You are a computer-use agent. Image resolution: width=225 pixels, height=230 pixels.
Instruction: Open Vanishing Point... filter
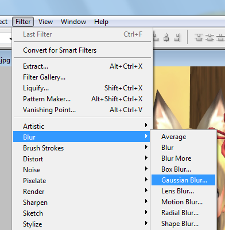[83, 110]
